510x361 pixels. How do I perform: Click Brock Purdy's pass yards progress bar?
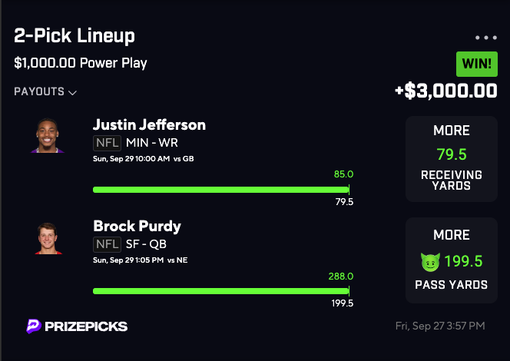click(220, 291)
